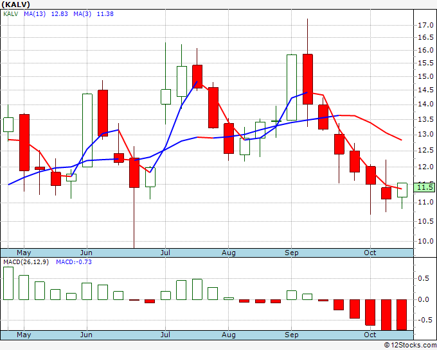The height and width of the screenshot is (350, 437).
Task: Click the Oct label on the MACD panel axis
Action: [x=370, y=335]
